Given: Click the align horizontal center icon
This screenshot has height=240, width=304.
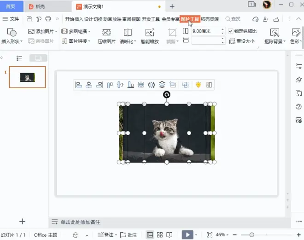Looking at the screenshot, I should [89, 85].
